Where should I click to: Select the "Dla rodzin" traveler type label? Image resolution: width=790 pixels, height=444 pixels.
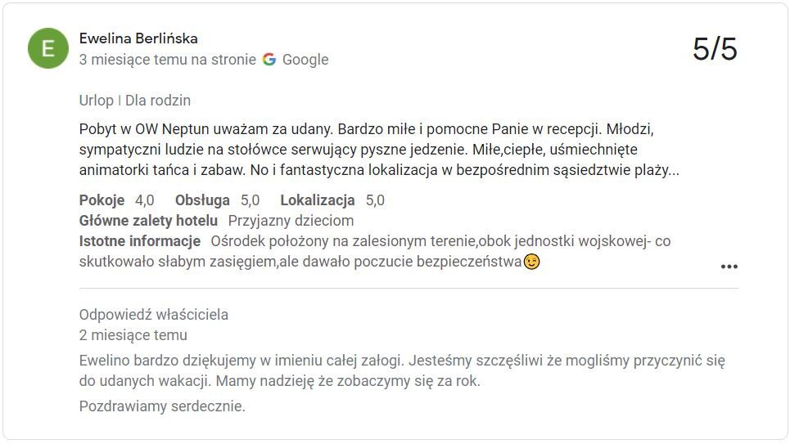(158, 101)
